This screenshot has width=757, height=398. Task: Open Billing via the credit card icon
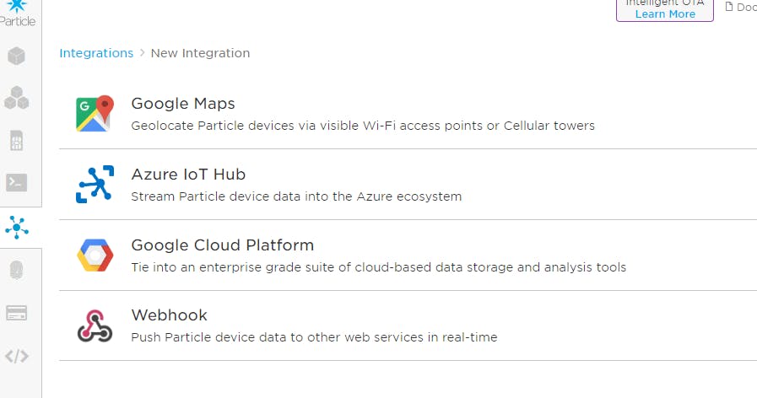[x=17, y=313]
